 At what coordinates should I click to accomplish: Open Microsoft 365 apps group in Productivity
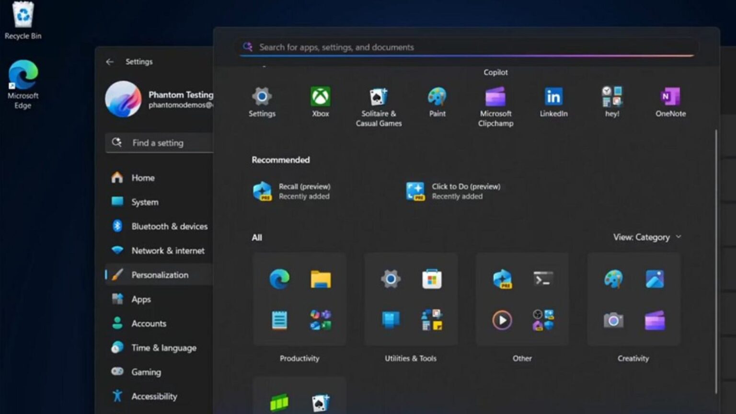[x=321, y=320]
